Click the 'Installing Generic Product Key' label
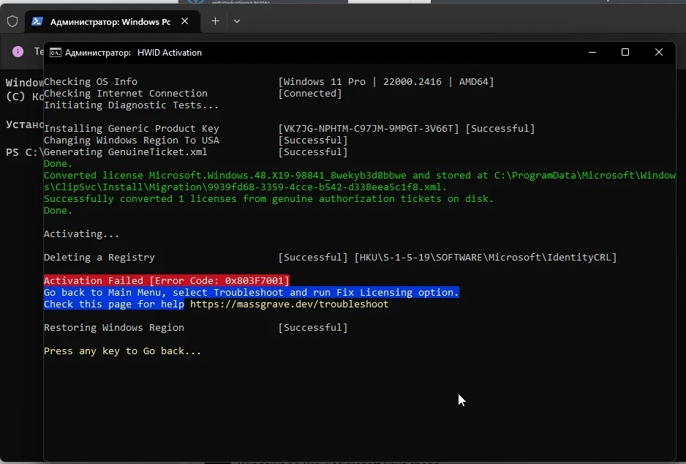686x464 pixels. click(131, 128)
